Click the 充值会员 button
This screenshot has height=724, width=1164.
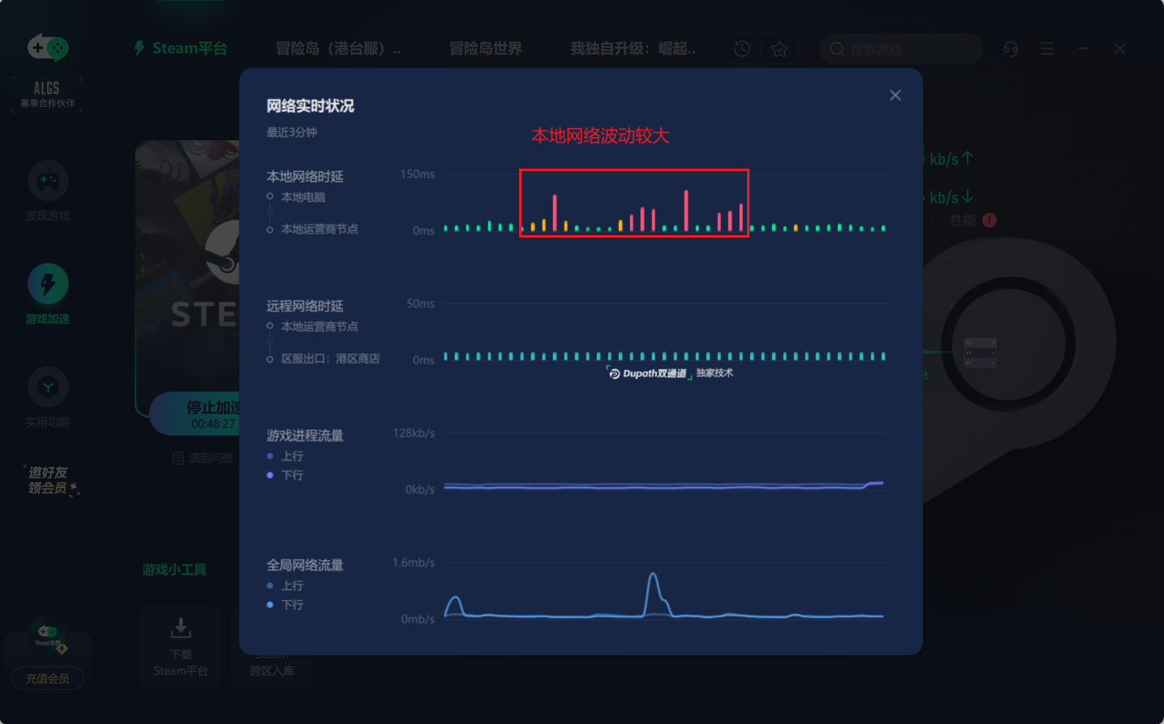click(x=48, y=679)
